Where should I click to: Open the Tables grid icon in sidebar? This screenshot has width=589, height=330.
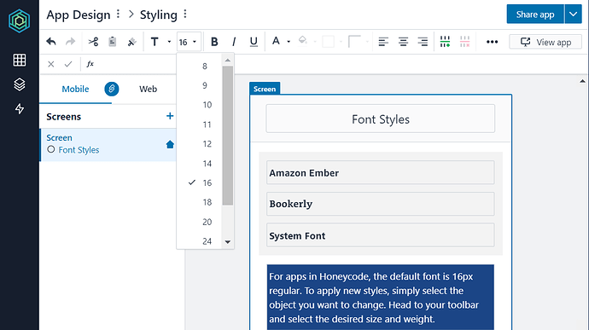pos(20,60)
